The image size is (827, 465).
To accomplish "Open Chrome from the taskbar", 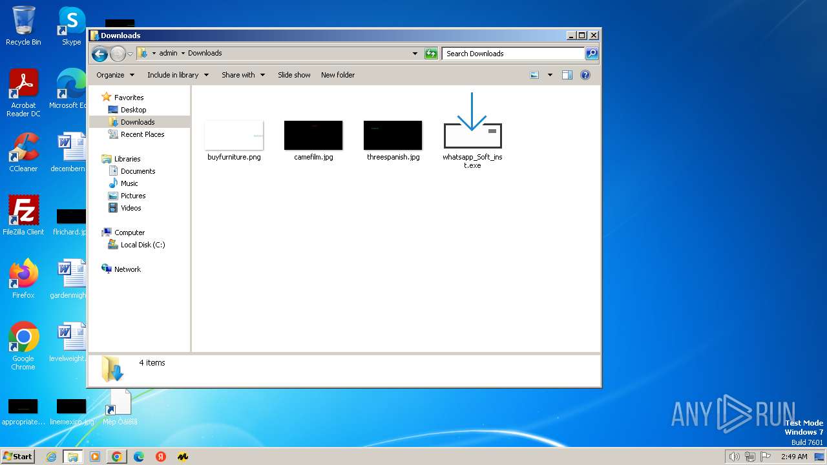I will pyautogui.click(x=117, y=457).
